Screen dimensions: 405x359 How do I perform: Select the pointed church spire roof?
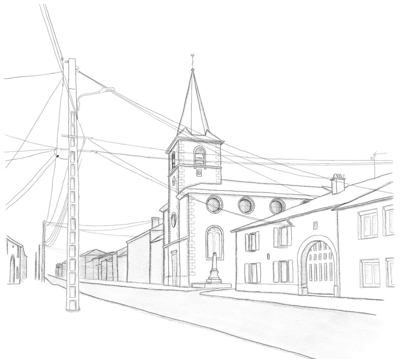click(193, 103)
